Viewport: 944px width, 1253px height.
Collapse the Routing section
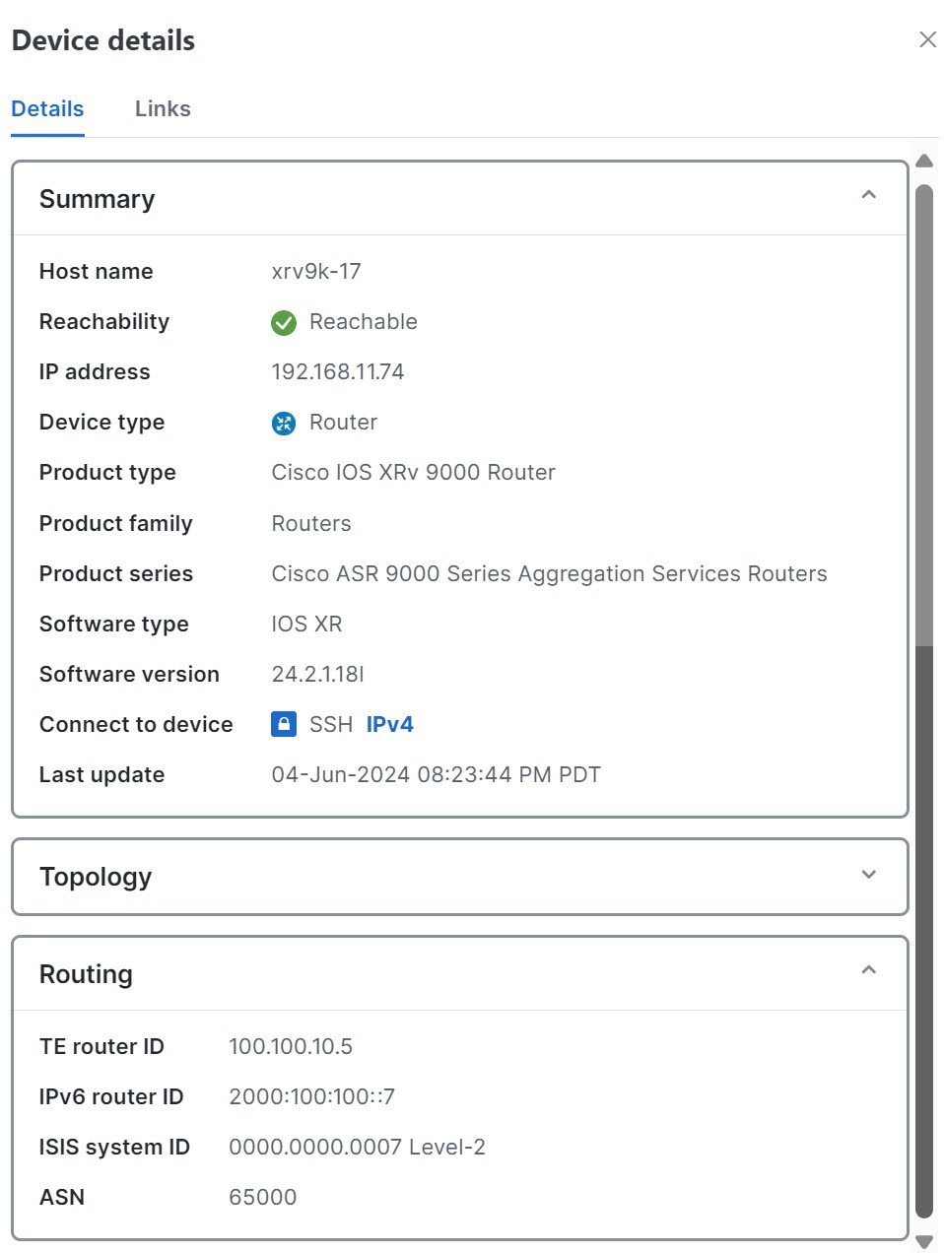(868, 970)
